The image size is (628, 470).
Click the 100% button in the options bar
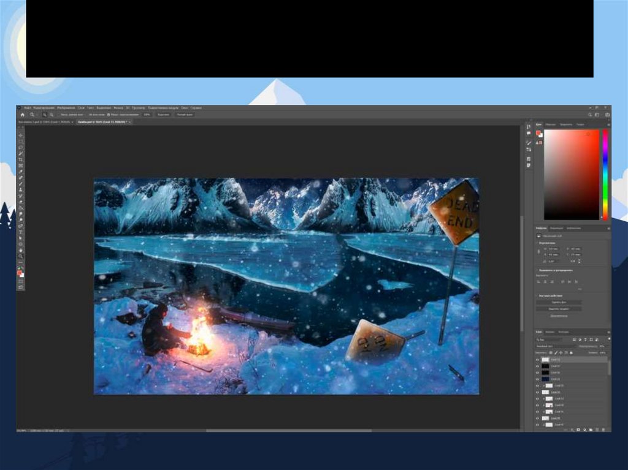pos(147,115)
